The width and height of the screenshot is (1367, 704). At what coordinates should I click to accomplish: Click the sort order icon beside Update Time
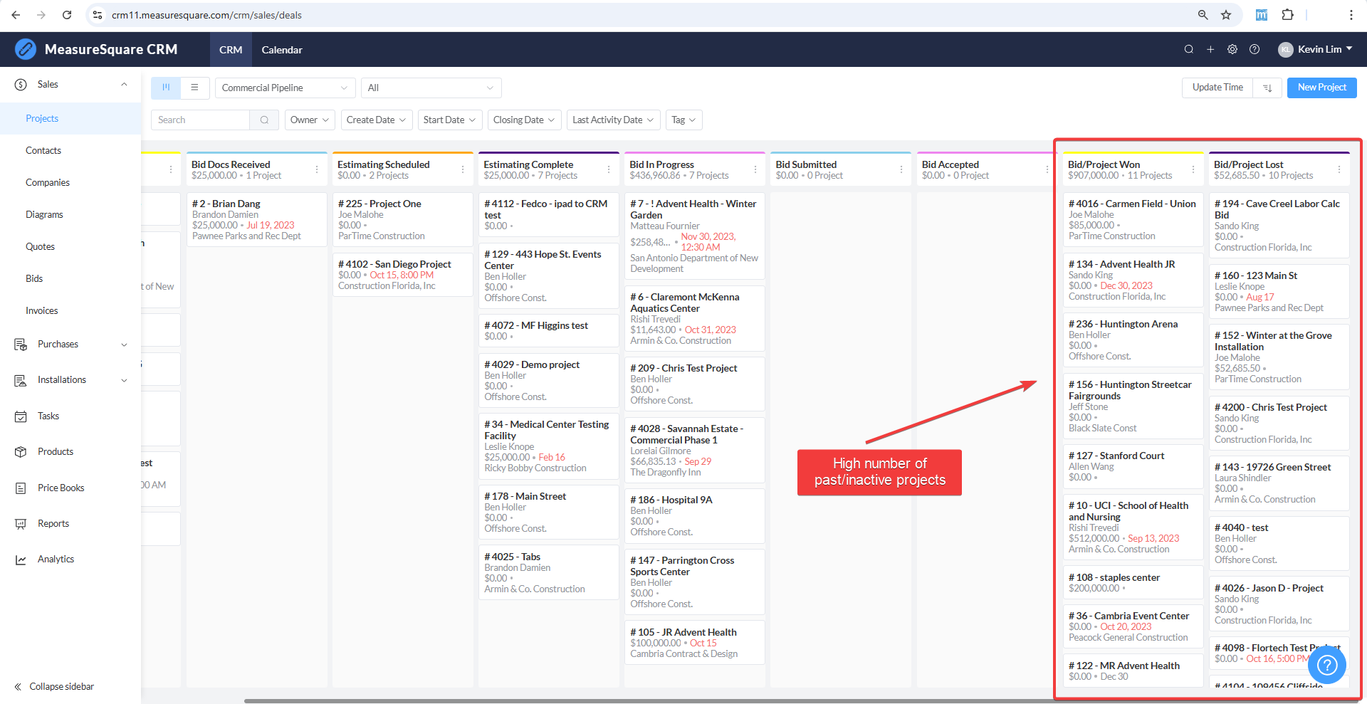pyautogui.click(x=1267, y=88)
